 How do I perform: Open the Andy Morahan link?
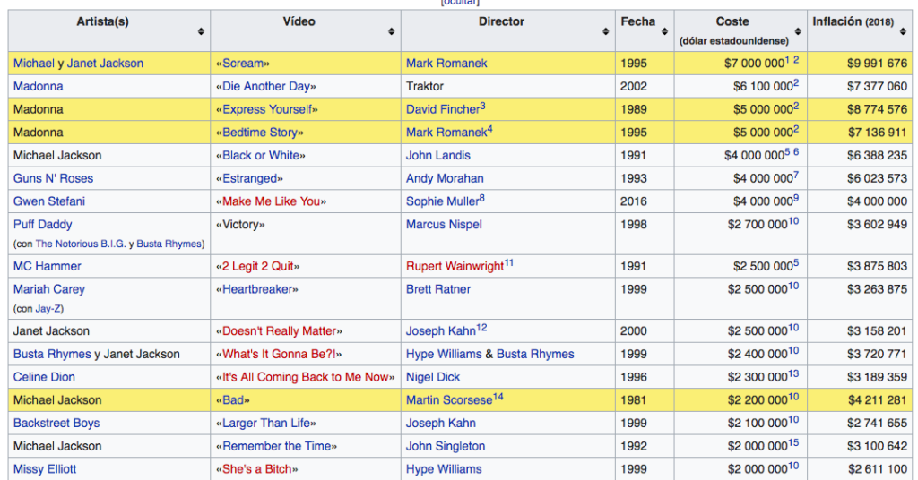445,178
